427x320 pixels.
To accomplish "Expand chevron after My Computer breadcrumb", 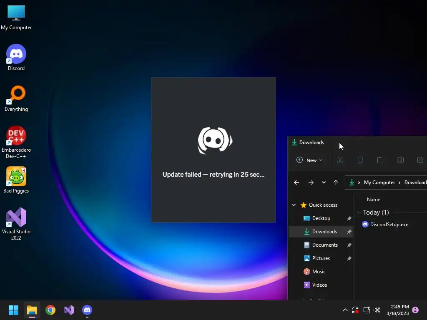I will click(399, 182).
